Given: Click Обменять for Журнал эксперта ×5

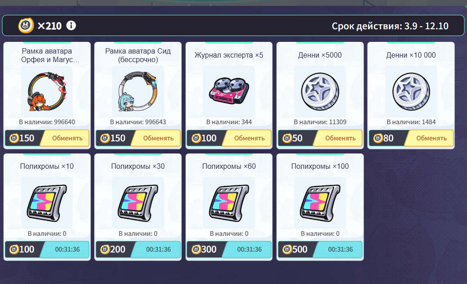Looking at the screenshot, I should pos(247,138).
